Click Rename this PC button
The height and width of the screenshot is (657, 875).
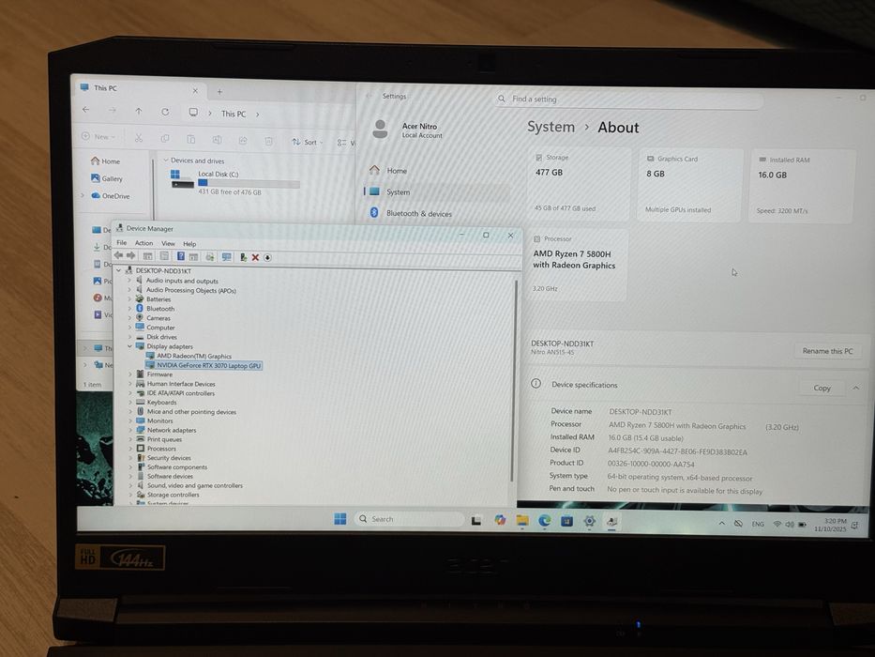(x=827, y=351)
